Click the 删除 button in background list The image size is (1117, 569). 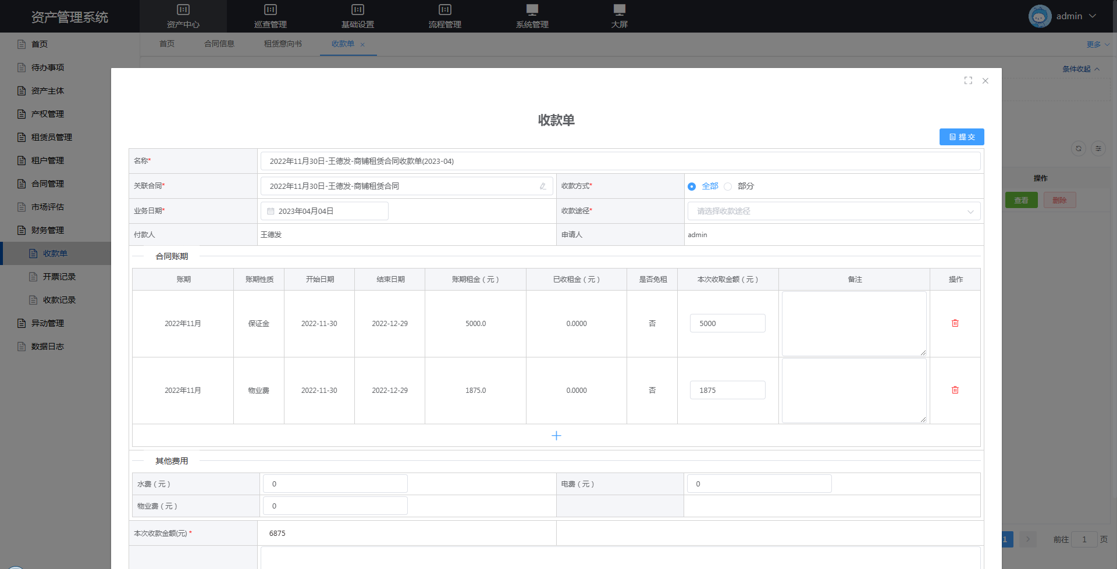1059,200
